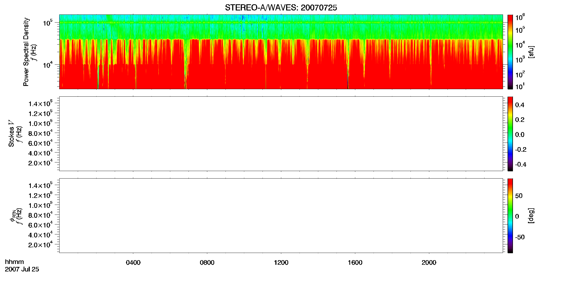Click the Stokes V color bar

tap(510, 134)
